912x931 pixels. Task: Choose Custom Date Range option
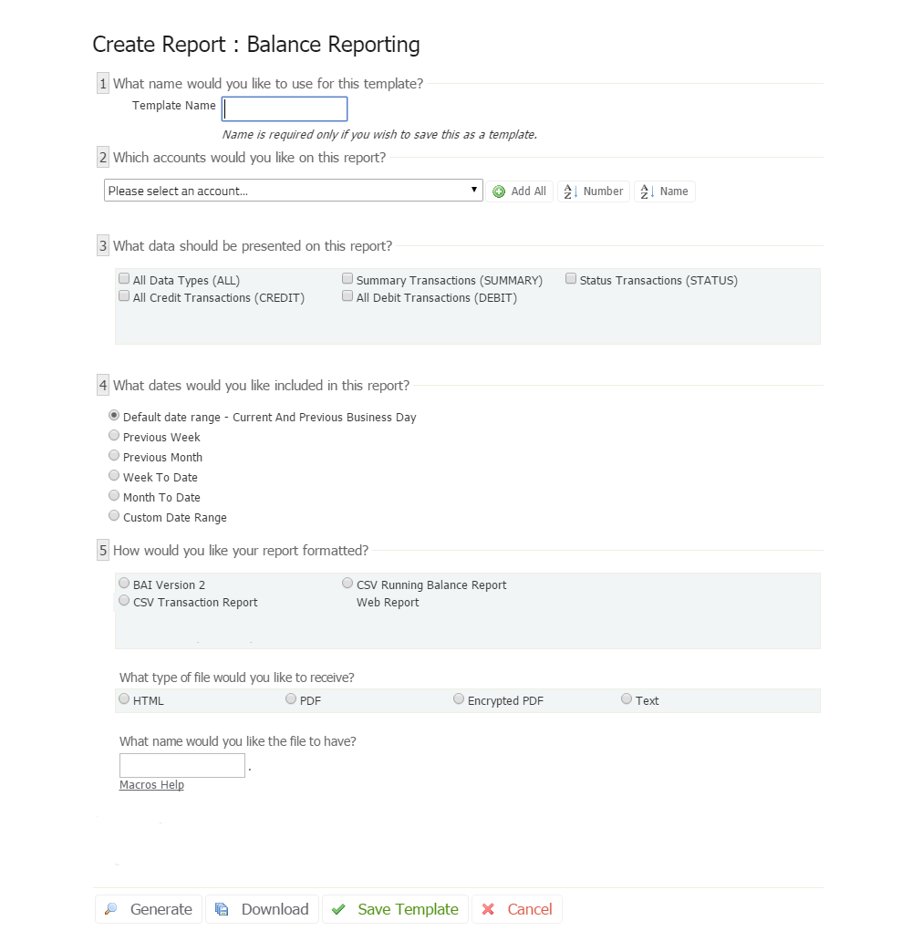(114, 516)
